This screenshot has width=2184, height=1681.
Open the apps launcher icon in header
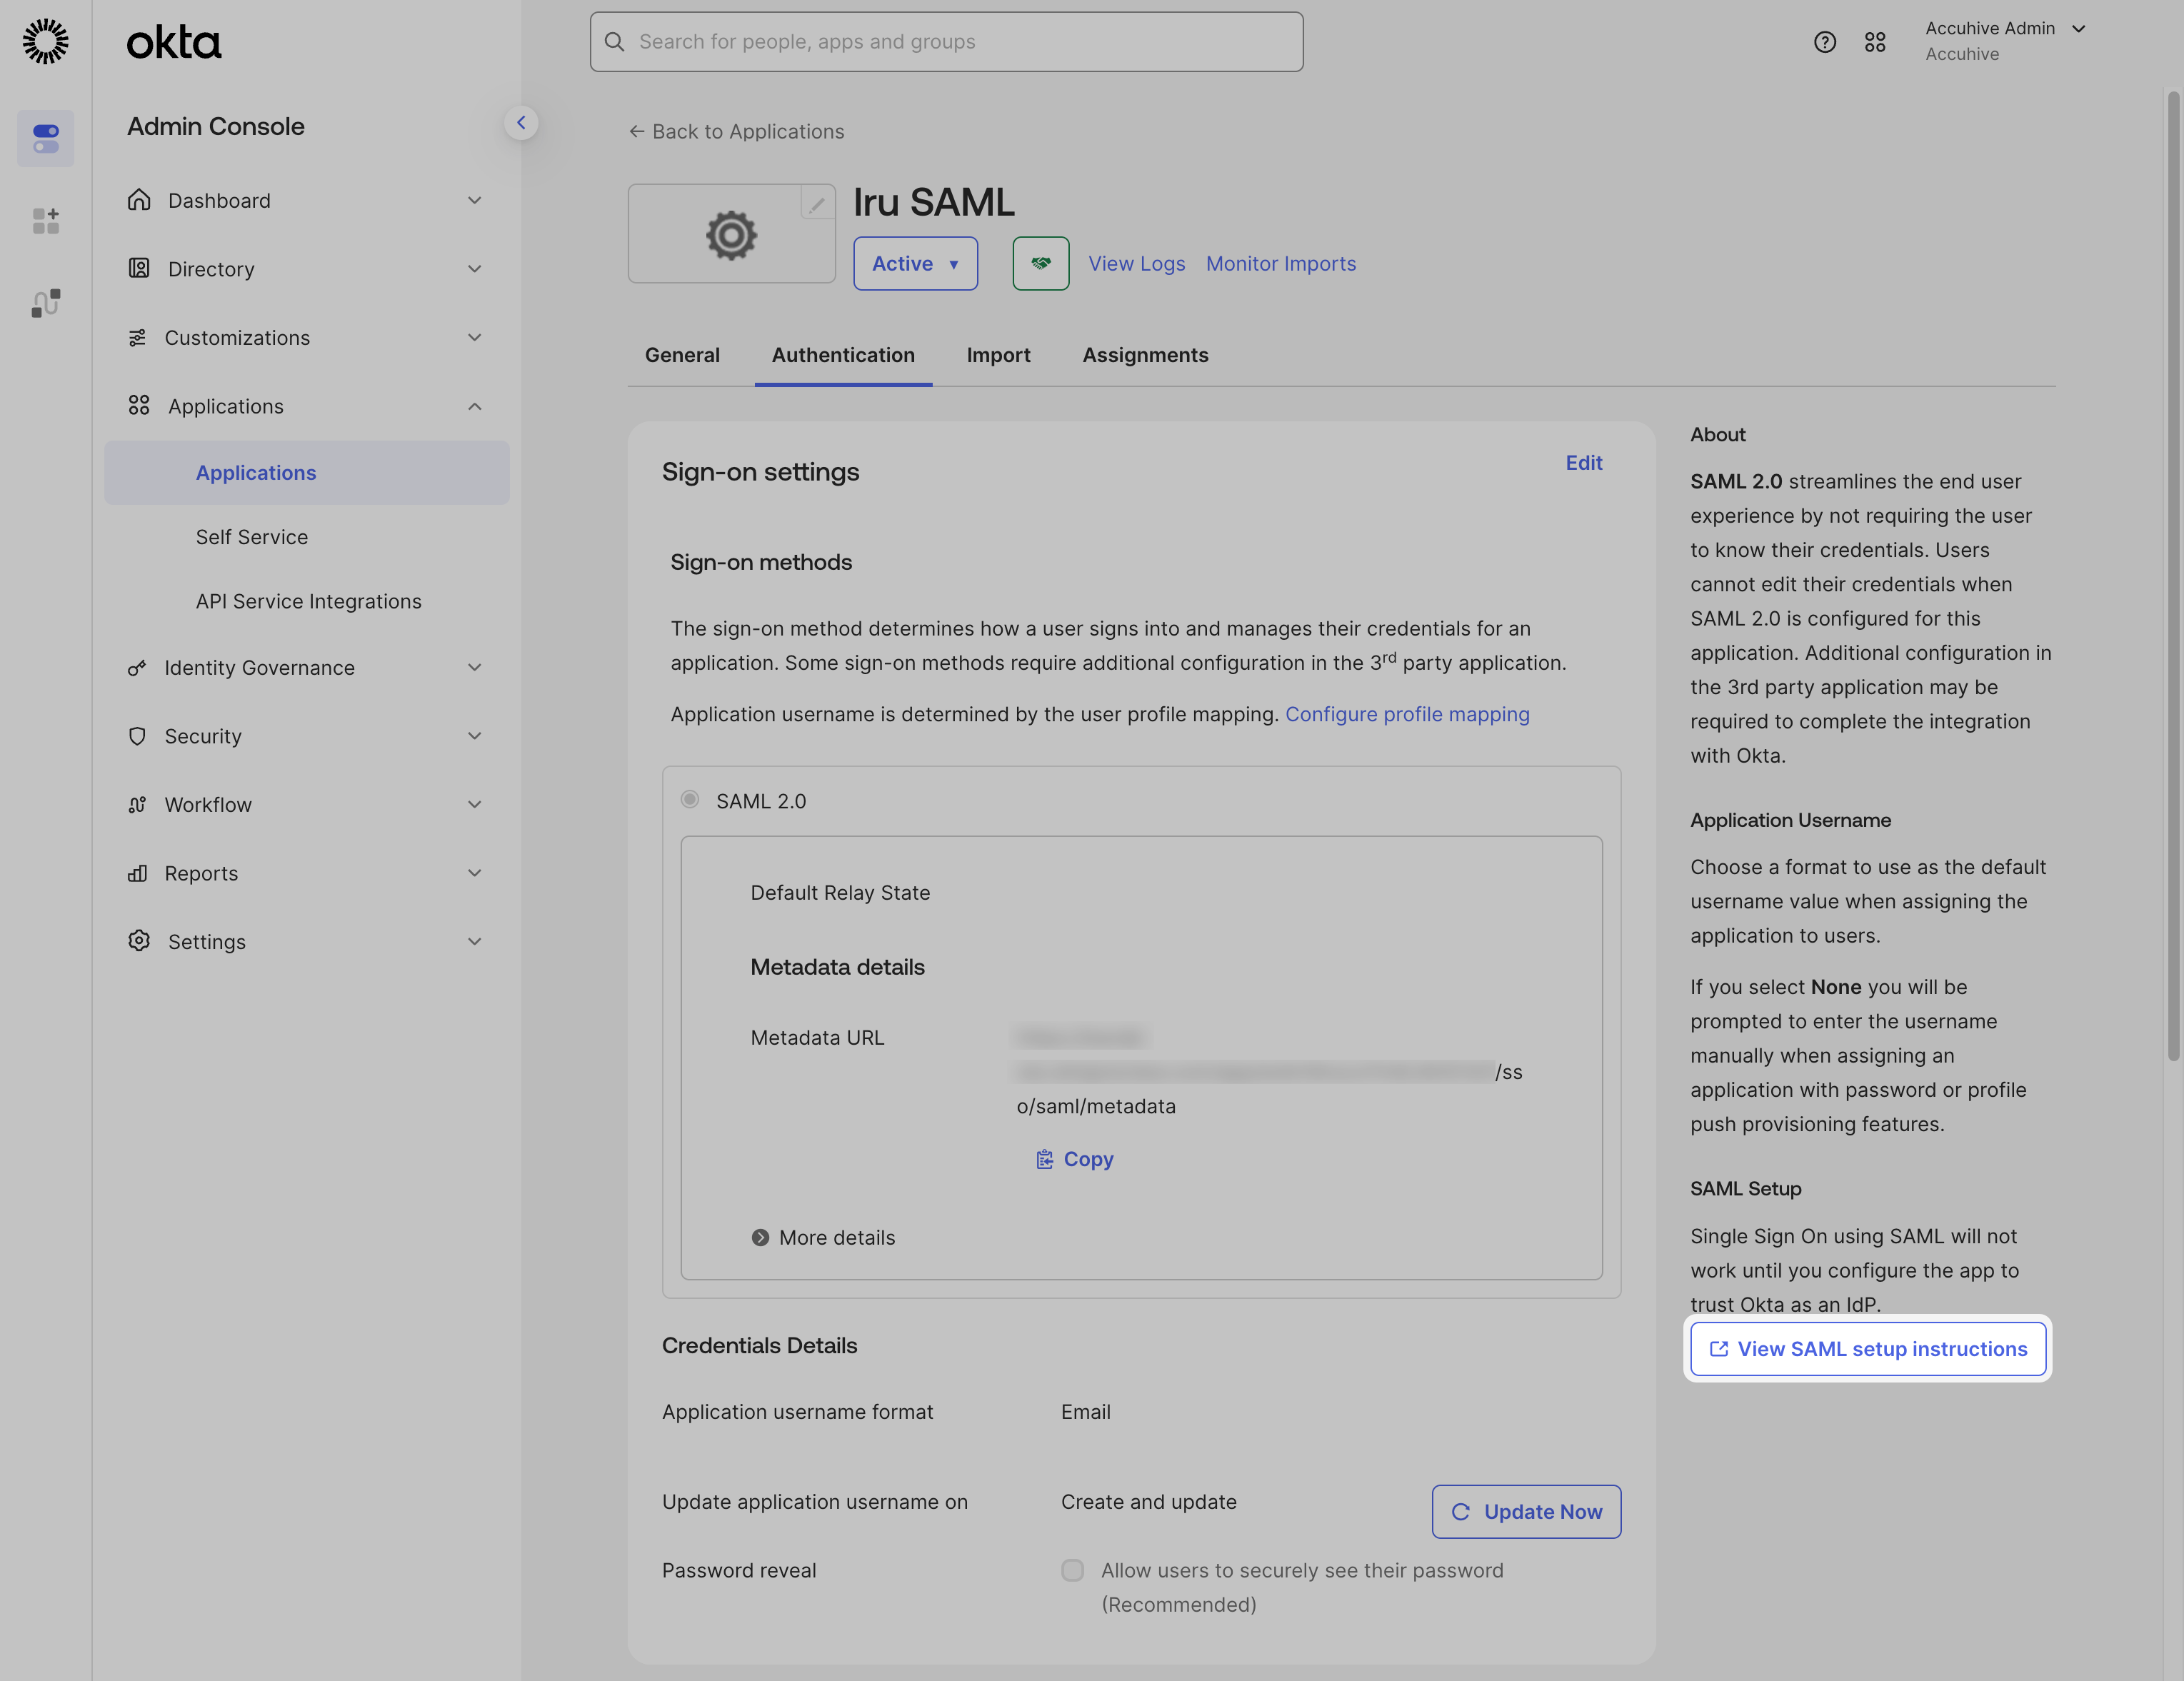(x=1875, y=42)
